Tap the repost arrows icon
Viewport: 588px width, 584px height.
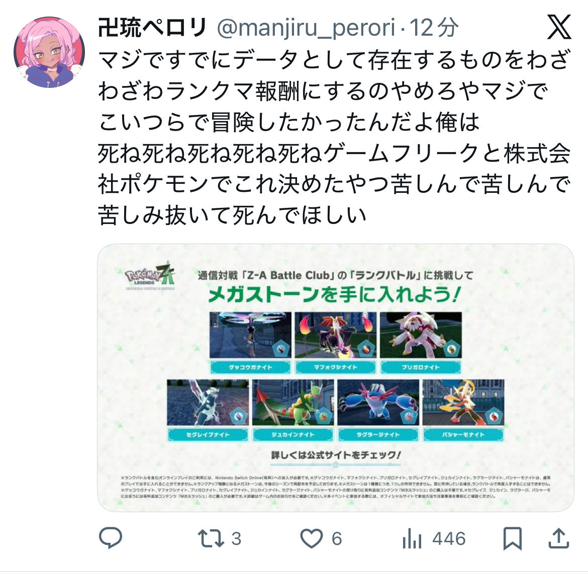(211, 538)
